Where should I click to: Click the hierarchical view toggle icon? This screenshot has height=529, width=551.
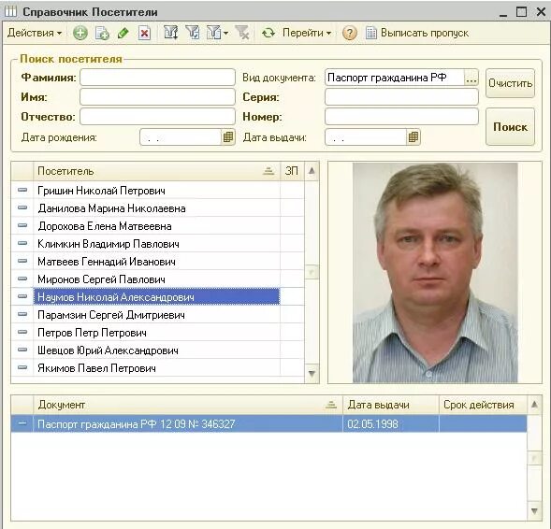point(171,33)
